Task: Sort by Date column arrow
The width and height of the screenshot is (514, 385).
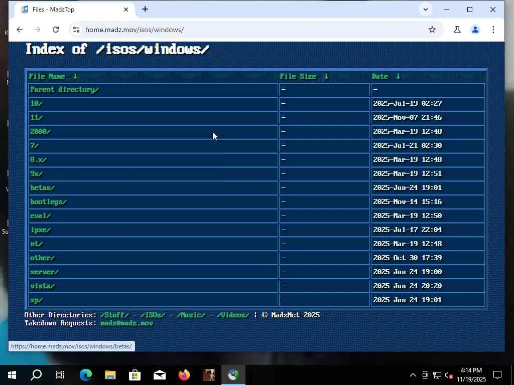Action: point(398,76)
